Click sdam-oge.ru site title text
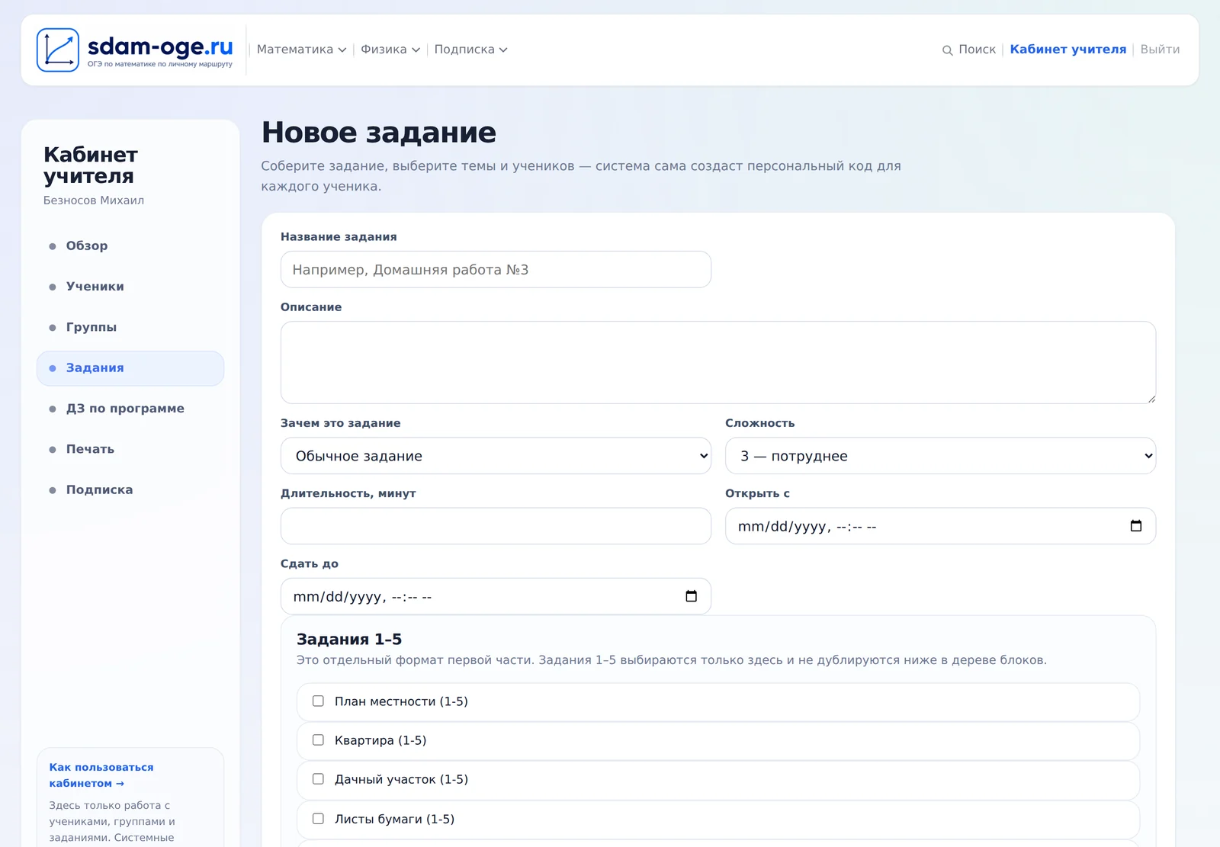 tap(160, 47)
